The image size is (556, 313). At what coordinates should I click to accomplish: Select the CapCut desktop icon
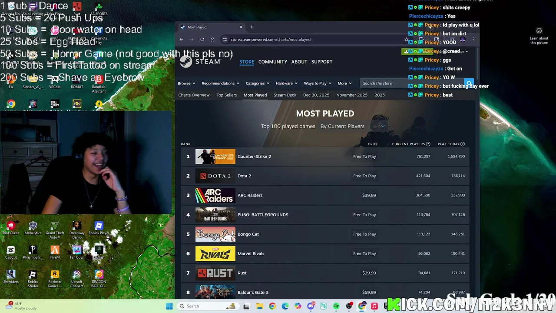(11, 252)
